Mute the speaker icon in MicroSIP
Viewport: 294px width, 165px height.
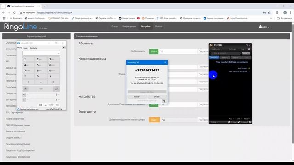[x=24, y=95]
